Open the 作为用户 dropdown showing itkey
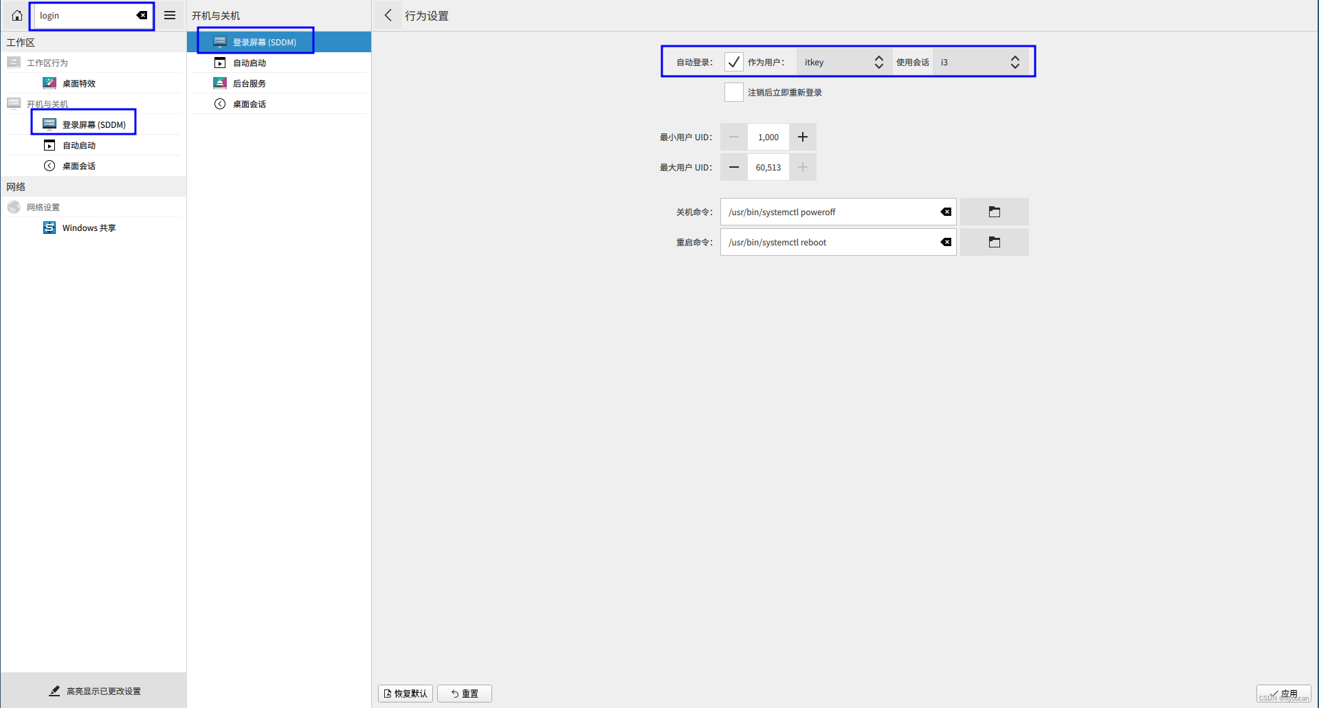The width and height of the screenshot is (1319, 708). pos(844,62)
